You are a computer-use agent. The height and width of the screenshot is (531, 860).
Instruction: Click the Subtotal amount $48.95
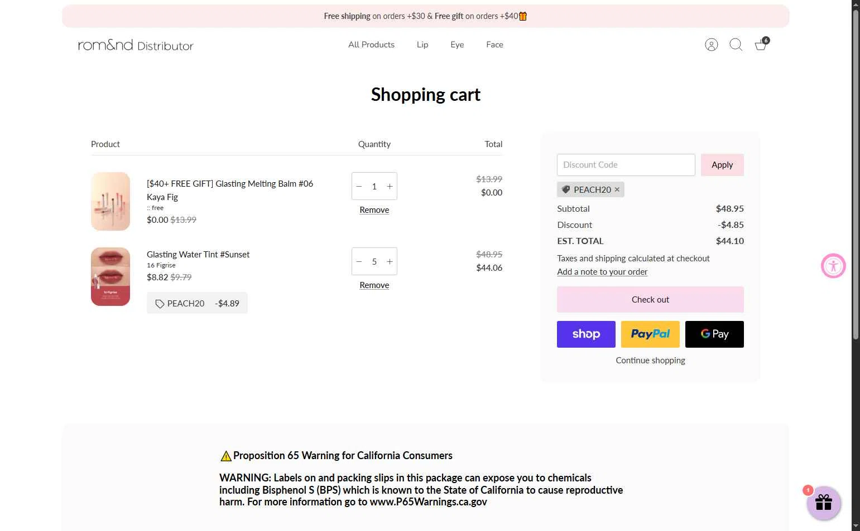point(730,209)
